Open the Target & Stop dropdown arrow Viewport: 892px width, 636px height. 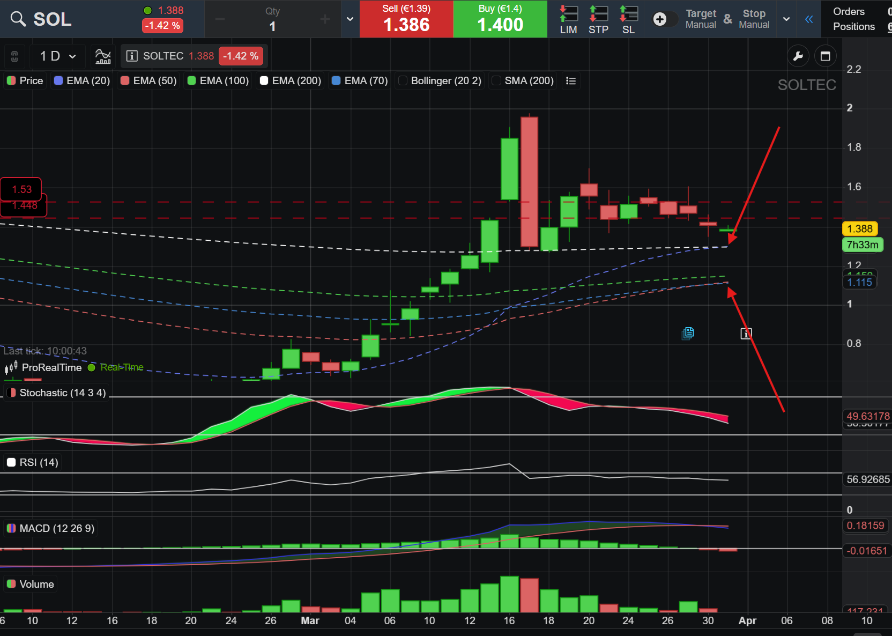[x=786, y=19]
